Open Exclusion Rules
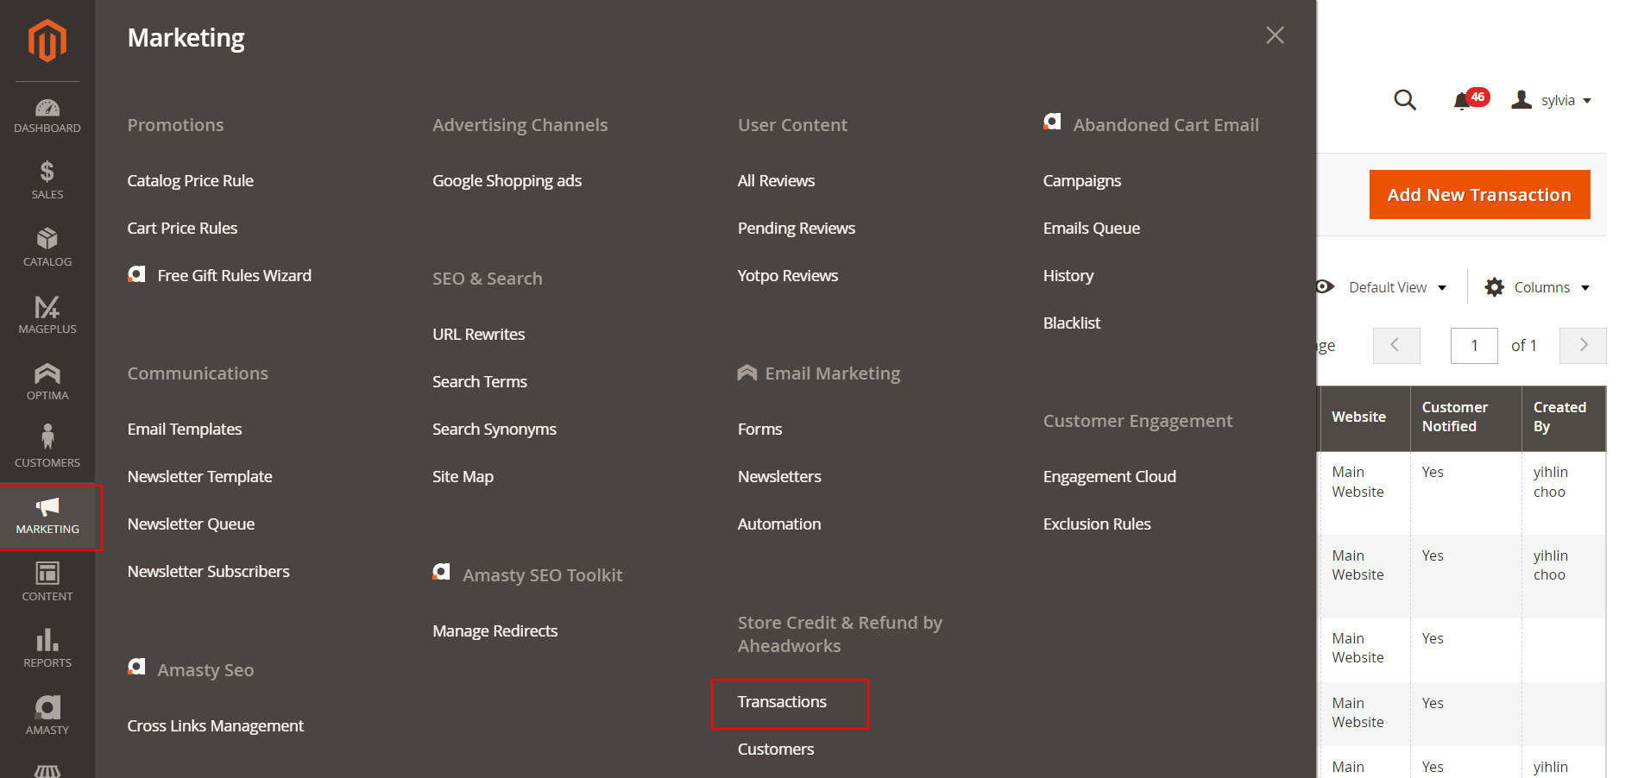 pos(1097,524)
